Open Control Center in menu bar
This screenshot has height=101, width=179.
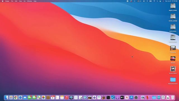pos(160,1)
